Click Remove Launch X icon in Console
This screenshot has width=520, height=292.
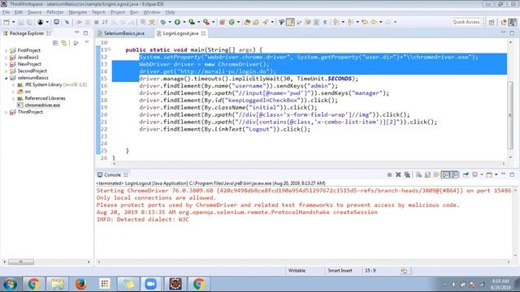[398, 175]
